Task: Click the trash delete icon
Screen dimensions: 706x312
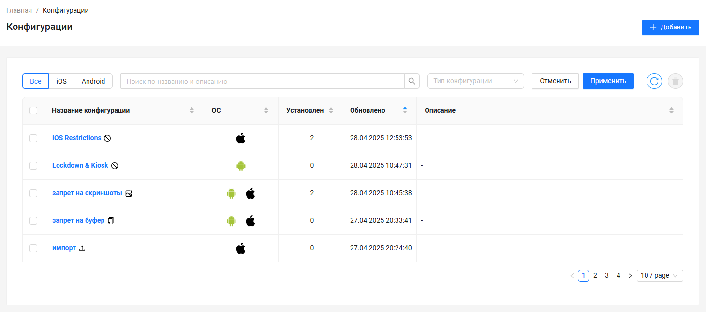Action: pyautogui.click(x=676, y=81)
